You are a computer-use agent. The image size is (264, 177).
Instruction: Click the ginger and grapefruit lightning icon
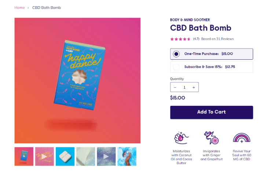[211, 138]
